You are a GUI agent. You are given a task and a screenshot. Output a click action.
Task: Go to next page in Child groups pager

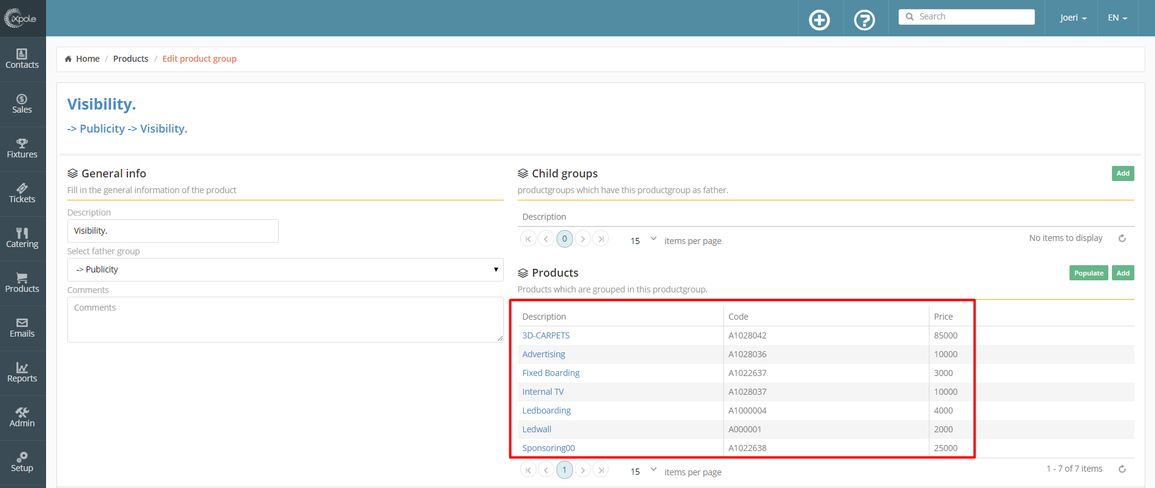click(x=583, y=239)
